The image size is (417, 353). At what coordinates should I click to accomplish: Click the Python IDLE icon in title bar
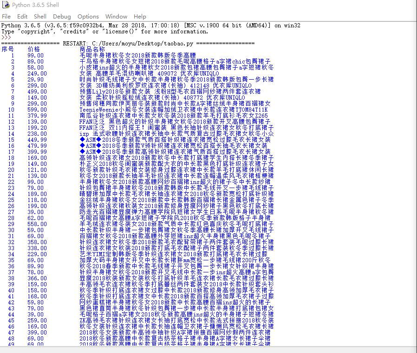[x=6, y=5]
